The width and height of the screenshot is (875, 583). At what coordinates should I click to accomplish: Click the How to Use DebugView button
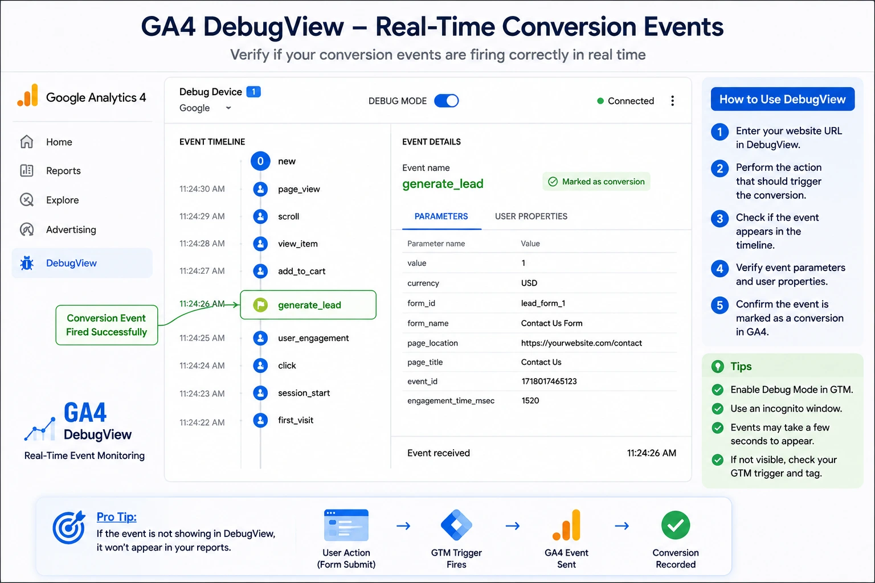tap(783, 99)
